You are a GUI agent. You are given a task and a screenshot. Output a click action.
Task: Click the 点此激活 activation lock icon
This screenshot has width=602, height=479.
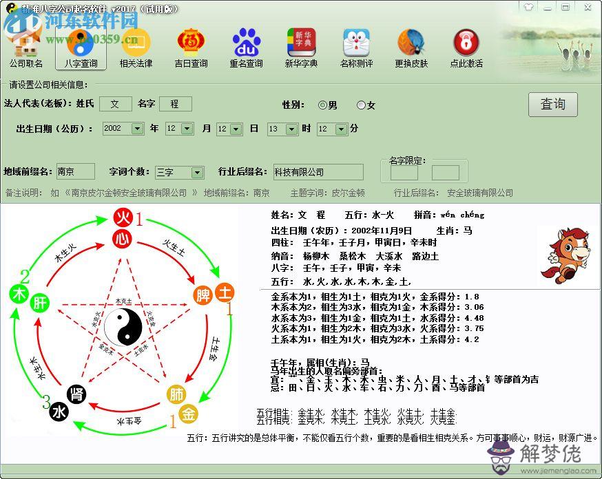point(466,48)
